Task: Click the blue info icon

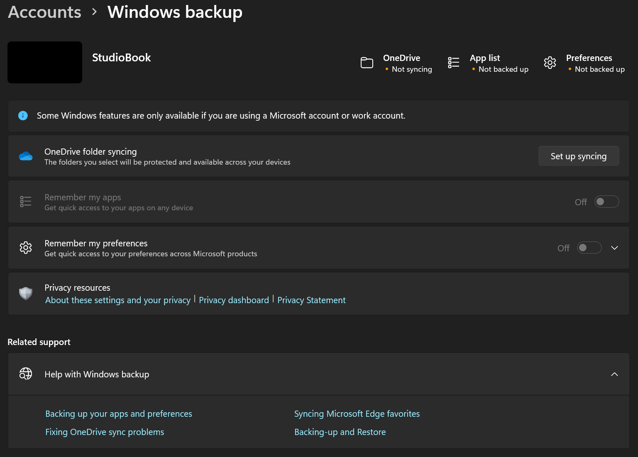Action: click(23, 116)
